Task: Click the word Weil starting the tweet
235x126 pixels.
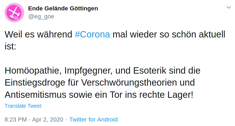Action: (x=14, y=35)
